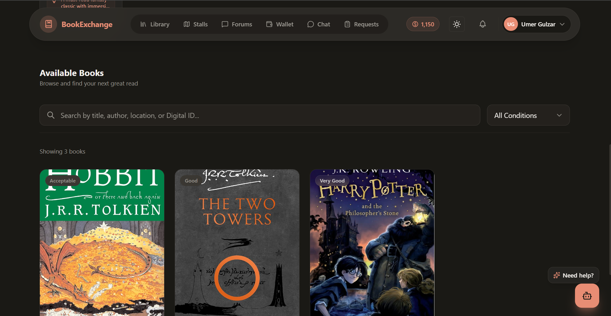Open the Harry Potter book cover

click(x=372, y=243)
